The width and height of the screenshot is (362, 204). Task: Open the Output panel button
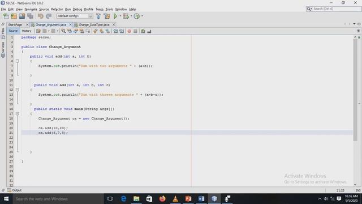click(14, 190)
